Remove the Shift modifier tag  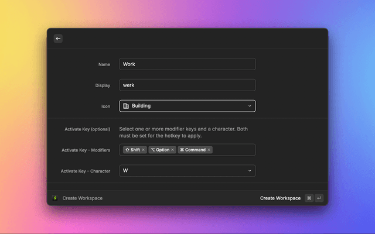coord(143,150)
